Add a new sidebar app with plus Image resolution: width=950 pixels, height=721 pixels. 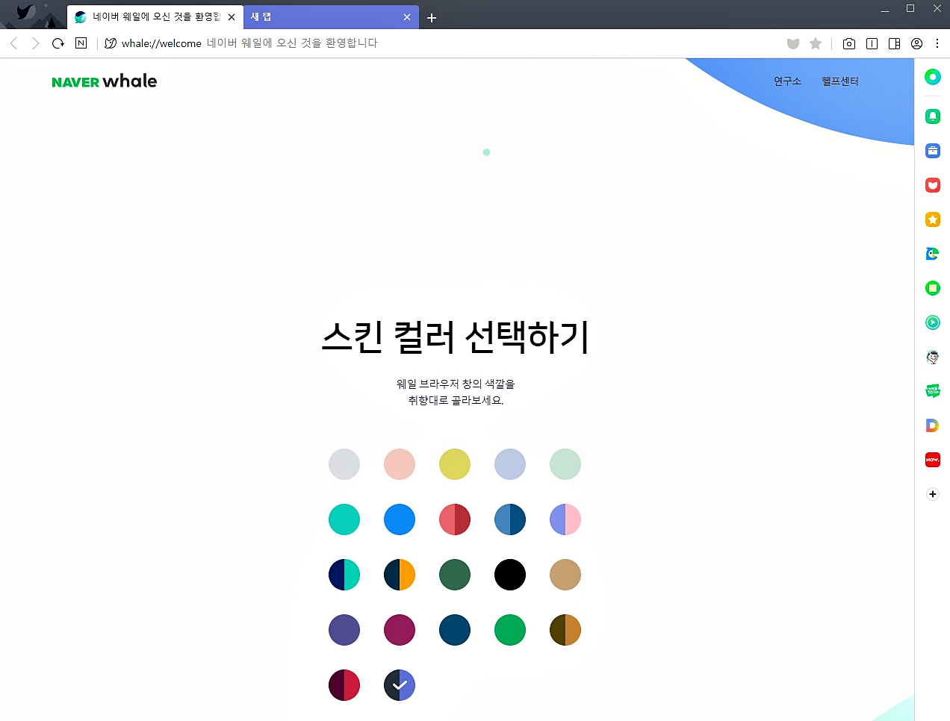pyautogui.click(x=933, y=494)
